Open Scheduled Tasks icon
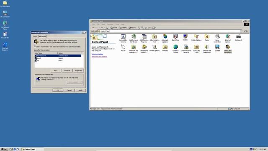 click(x=196, y=49)
